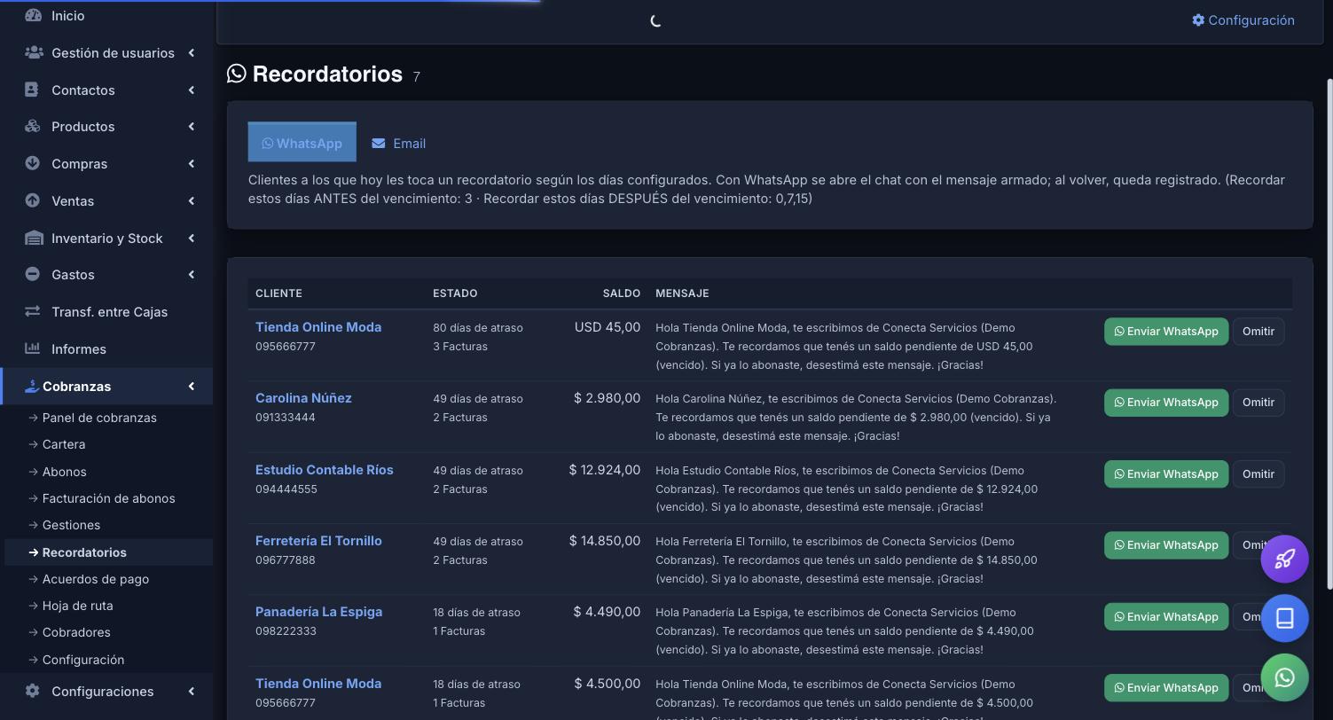Open Panadería La Espiga client link

[319, 612]
